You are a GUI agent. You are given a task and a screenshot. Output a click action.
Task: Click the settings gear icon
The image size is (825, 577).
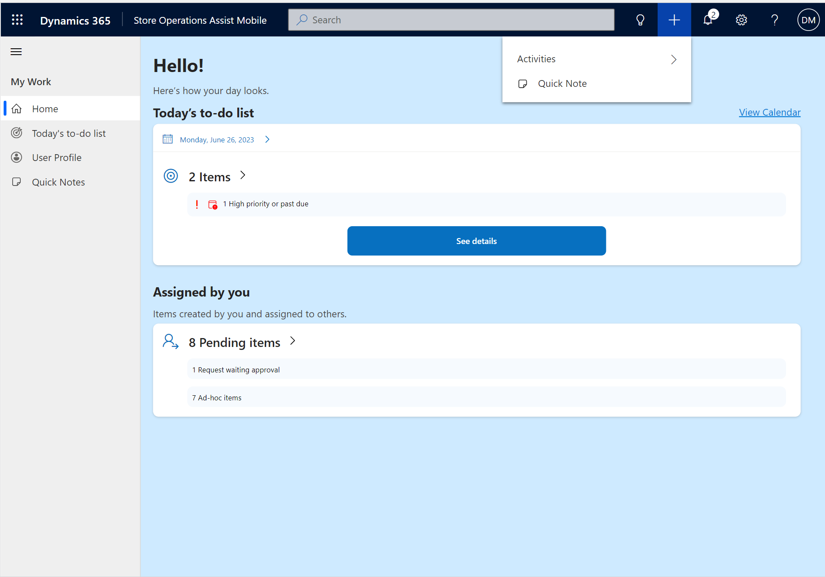coord(742,19)
